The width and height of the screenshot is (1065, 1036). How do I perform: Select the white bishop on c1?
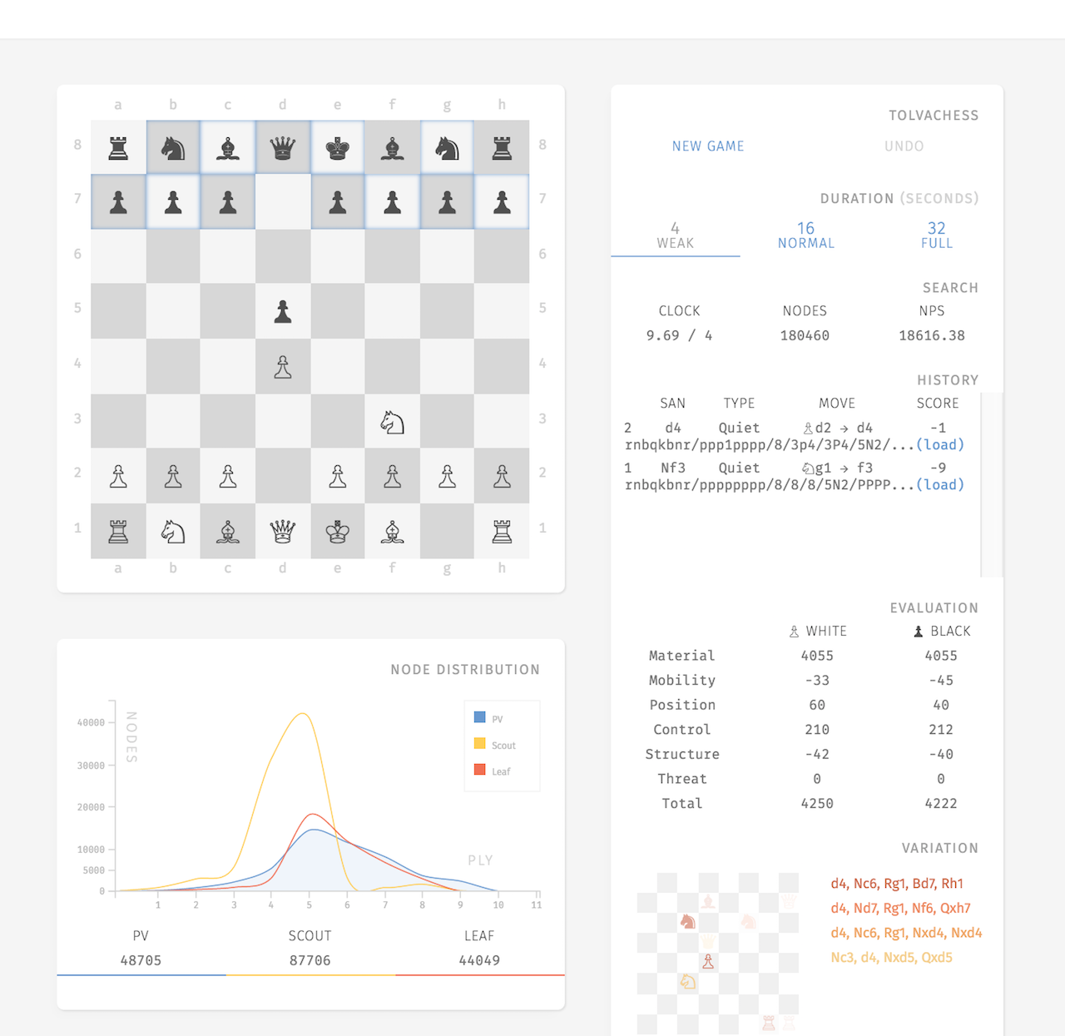pyautogui.click(x=228, y=531)
